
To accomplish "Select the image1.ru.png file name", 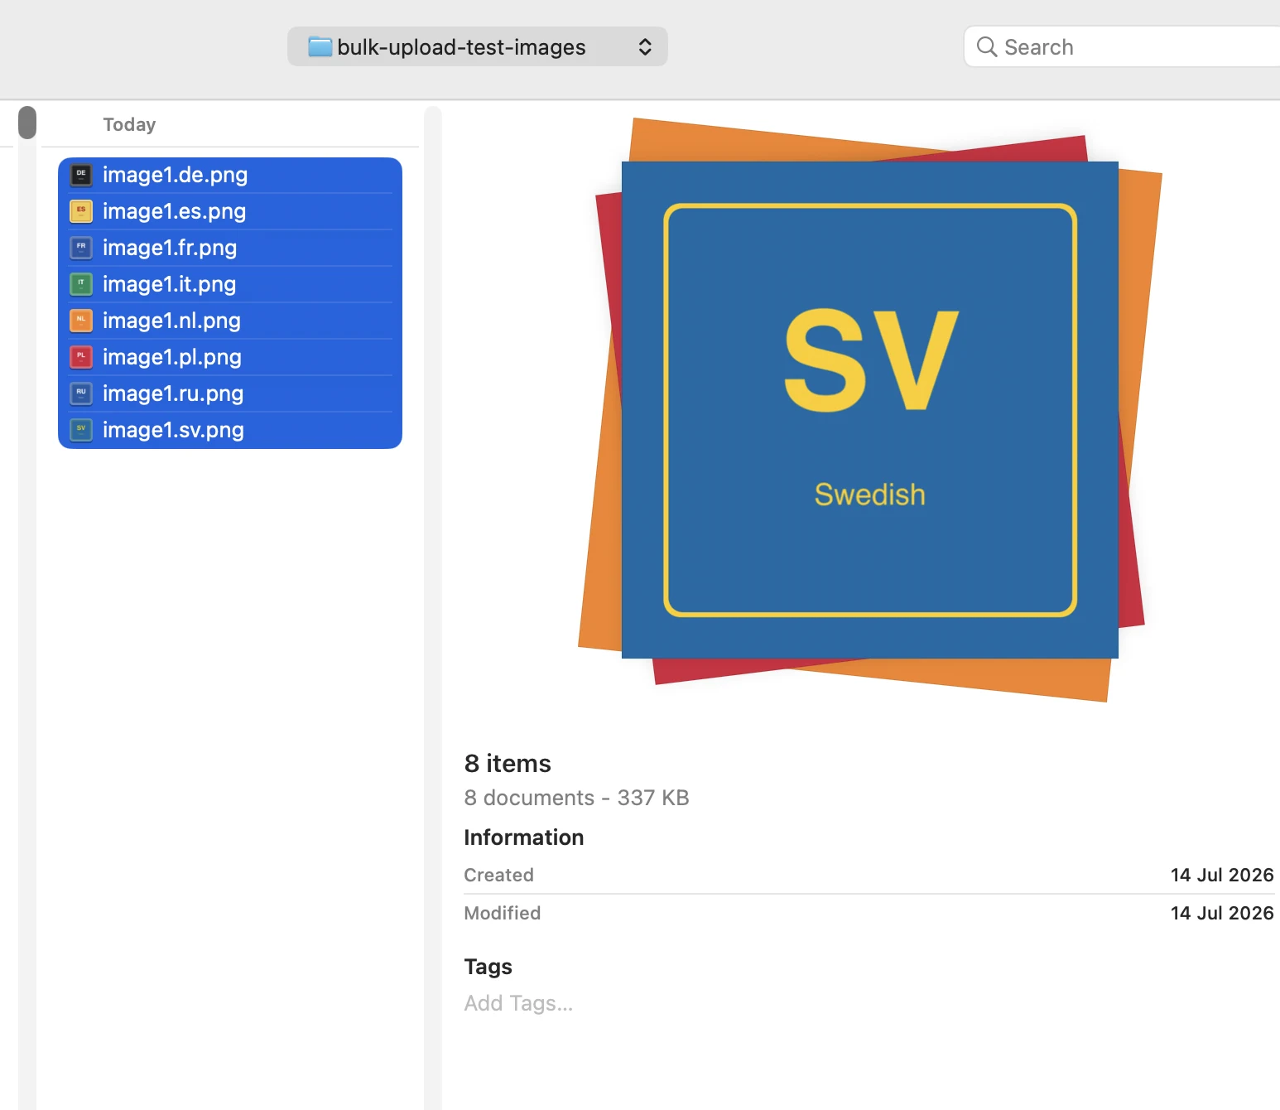I will [x=173, y=393].
